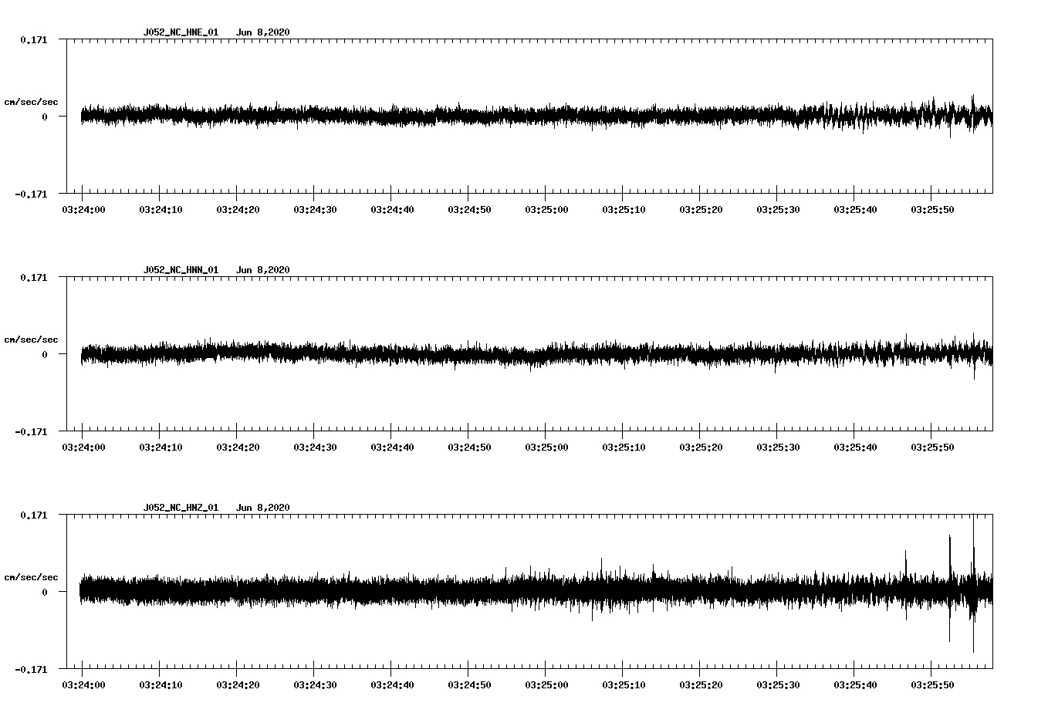
Task: Select the J052_NC_HNE_01 plot title
Action: coord(181,32)
